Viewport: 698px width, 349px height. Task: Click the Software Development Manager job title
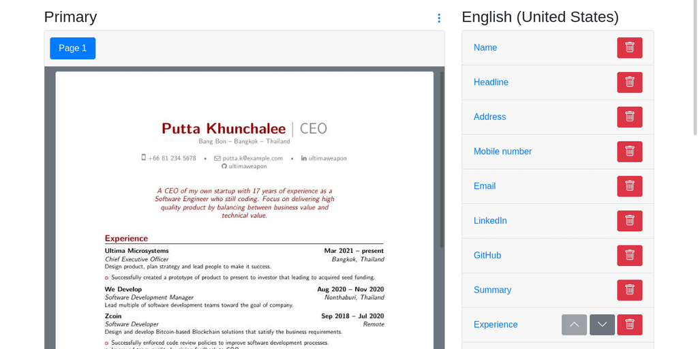point(149,297)
